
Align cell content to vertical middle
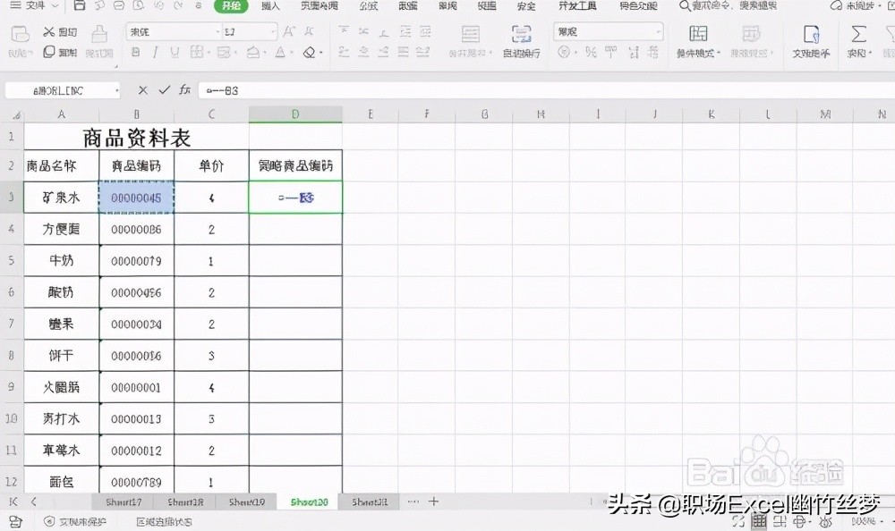[x=363, y=30]
